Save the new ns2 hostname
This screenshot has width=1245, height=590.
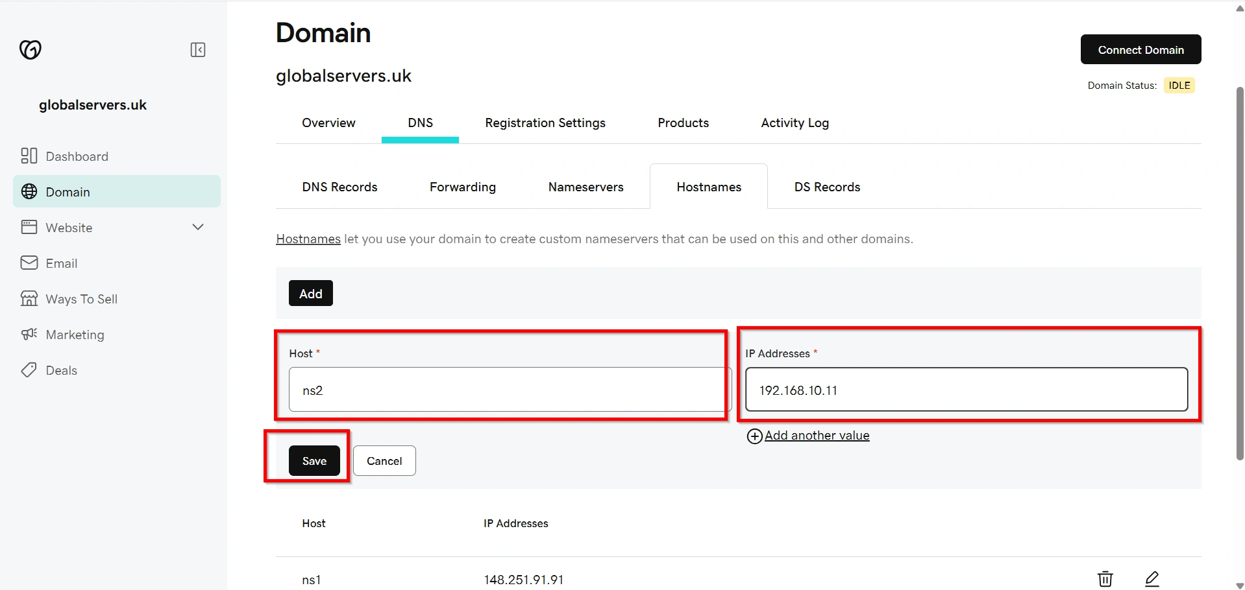pyautogui.click(x=314, y=460)
